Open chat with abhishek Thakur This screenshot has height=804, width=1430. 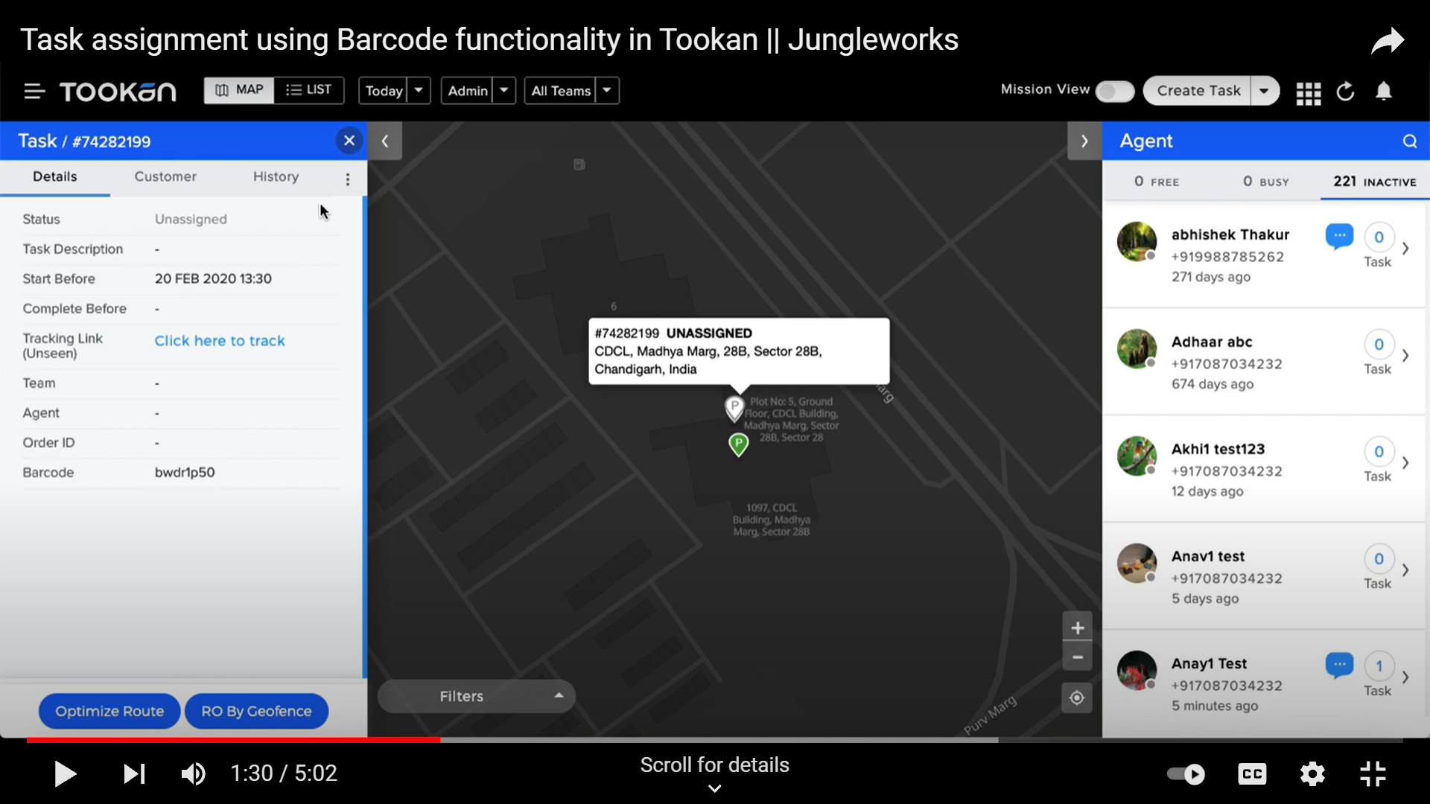(x=1340, y=236)
